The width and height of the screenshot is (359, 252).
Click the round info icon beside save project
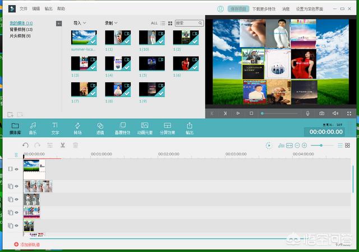pyautogui.click(x=220, y=9)
